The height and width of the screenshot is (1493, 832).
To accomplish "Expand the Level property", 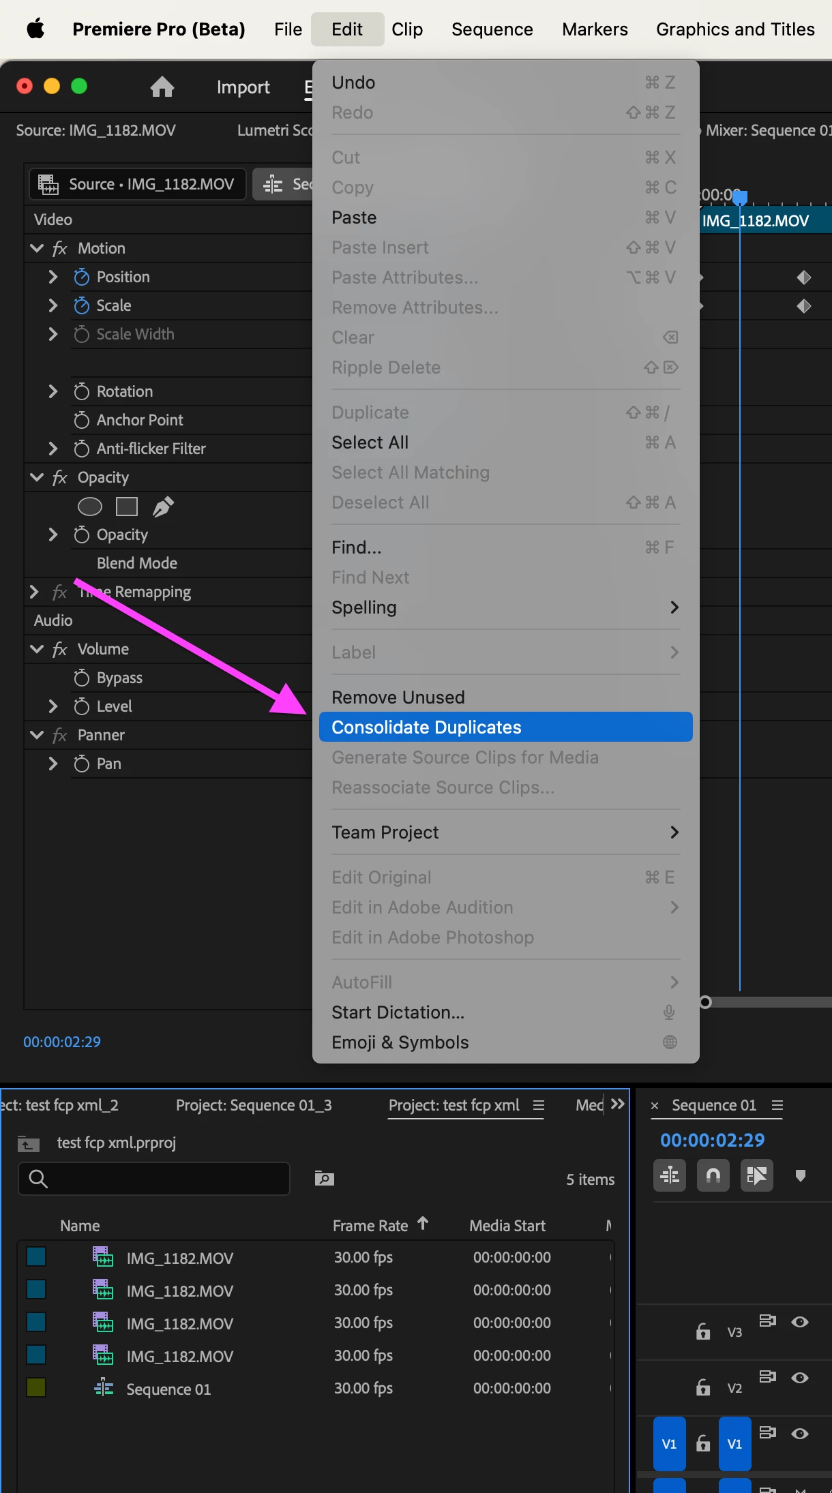I will [53, 706].
